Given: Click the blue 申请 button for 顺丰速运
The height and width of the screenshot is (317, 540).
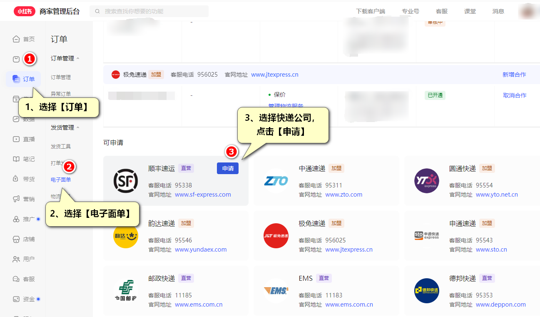Looking at the screenshot, I should click(x=228, y=168).
